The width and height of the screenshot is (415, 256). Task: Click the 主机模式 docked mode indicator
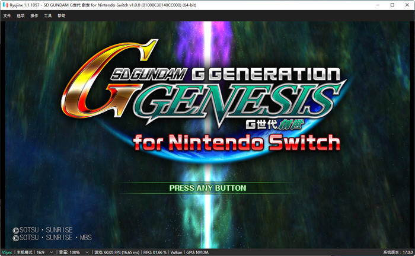[x=25, y=252]
